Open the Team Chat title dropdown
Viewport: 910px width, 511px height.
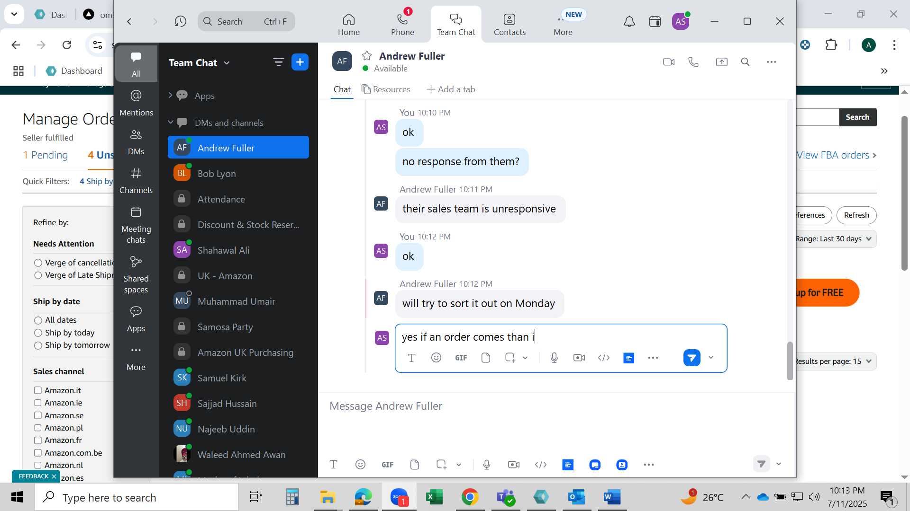227,63
